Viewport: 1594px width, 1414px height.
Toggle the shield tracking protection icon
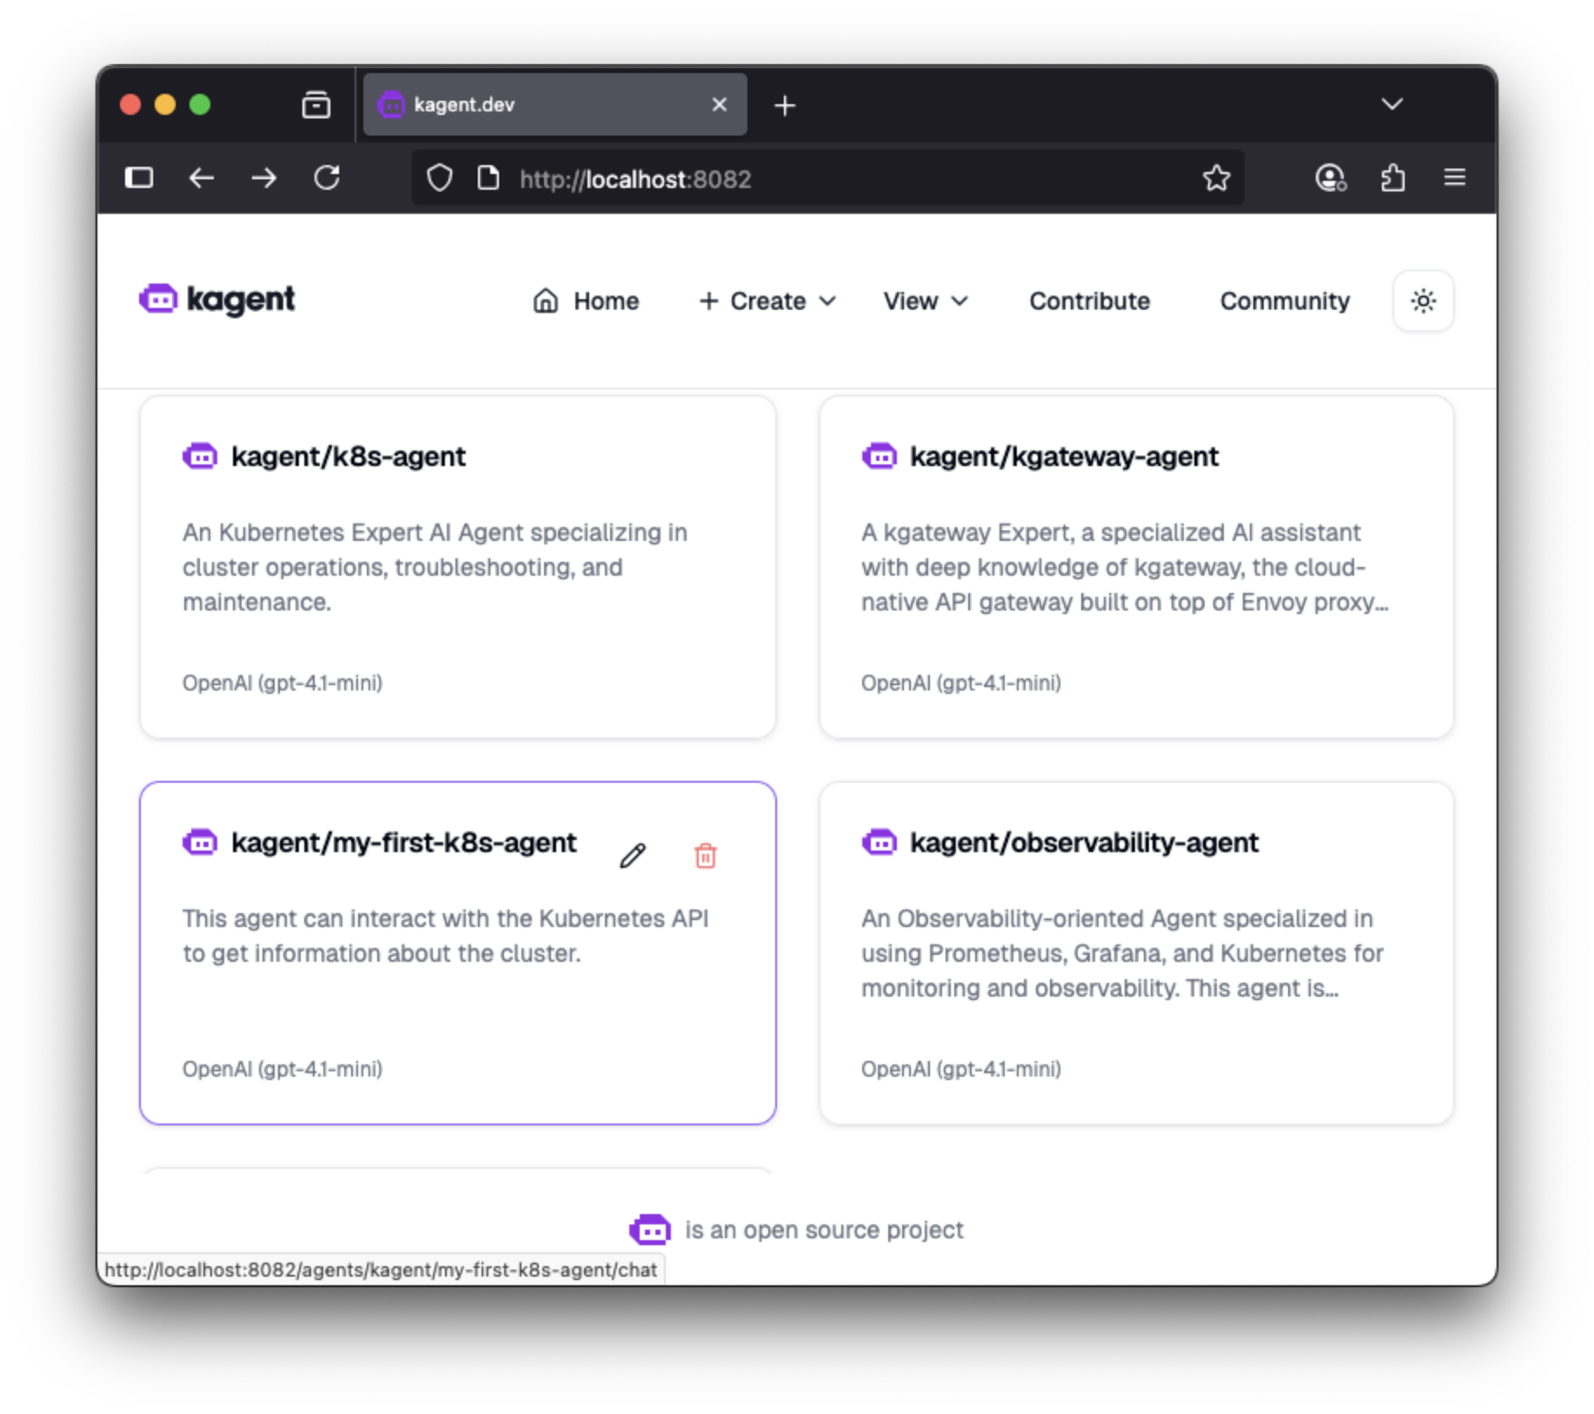(x=439, y=177)
